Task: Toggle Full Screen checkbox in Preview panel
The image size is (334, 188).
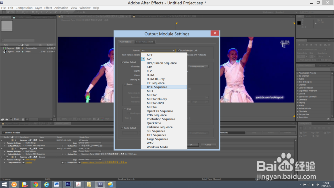Action: pyautogui.click(x=320, y=60)
